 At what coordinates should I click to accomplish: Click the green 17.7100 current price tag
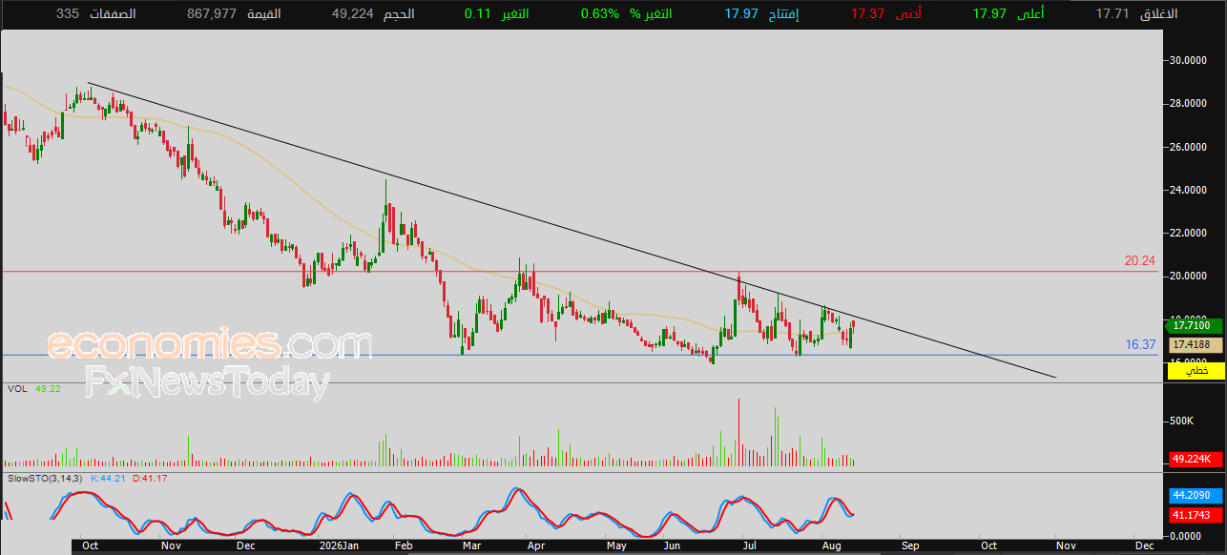(x=1197, y=326)
